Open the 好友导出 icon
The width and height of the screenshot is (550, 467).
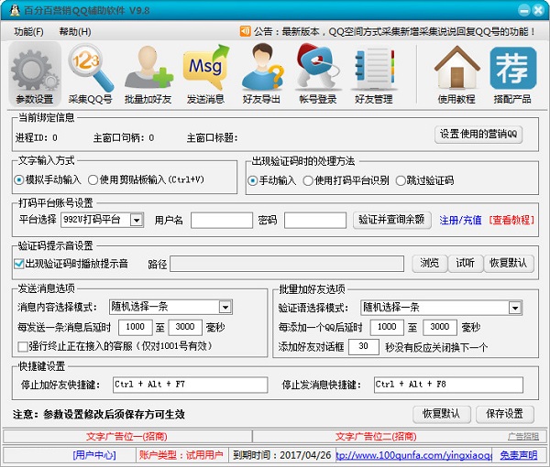(261, 74)
